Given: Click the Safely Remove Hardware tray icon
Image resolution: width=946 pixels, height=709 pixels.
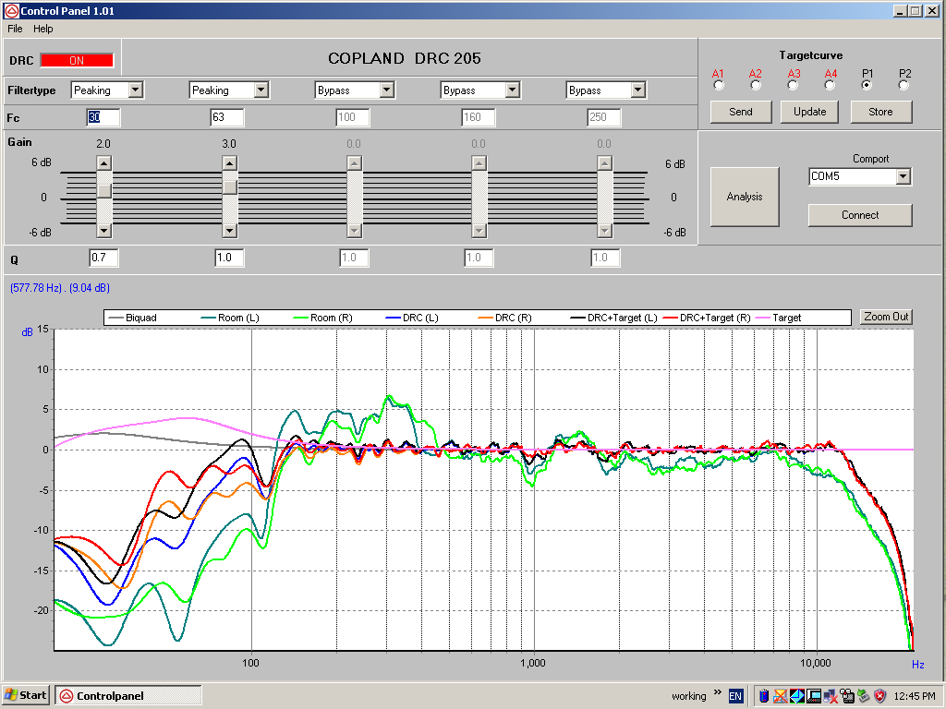Looking at the screenshot, I should (864, 696).
